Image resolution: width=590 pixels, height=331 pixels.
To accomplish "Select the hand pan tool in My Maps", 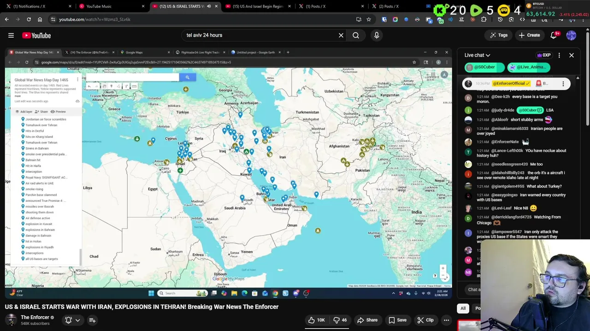I will 104,86.
